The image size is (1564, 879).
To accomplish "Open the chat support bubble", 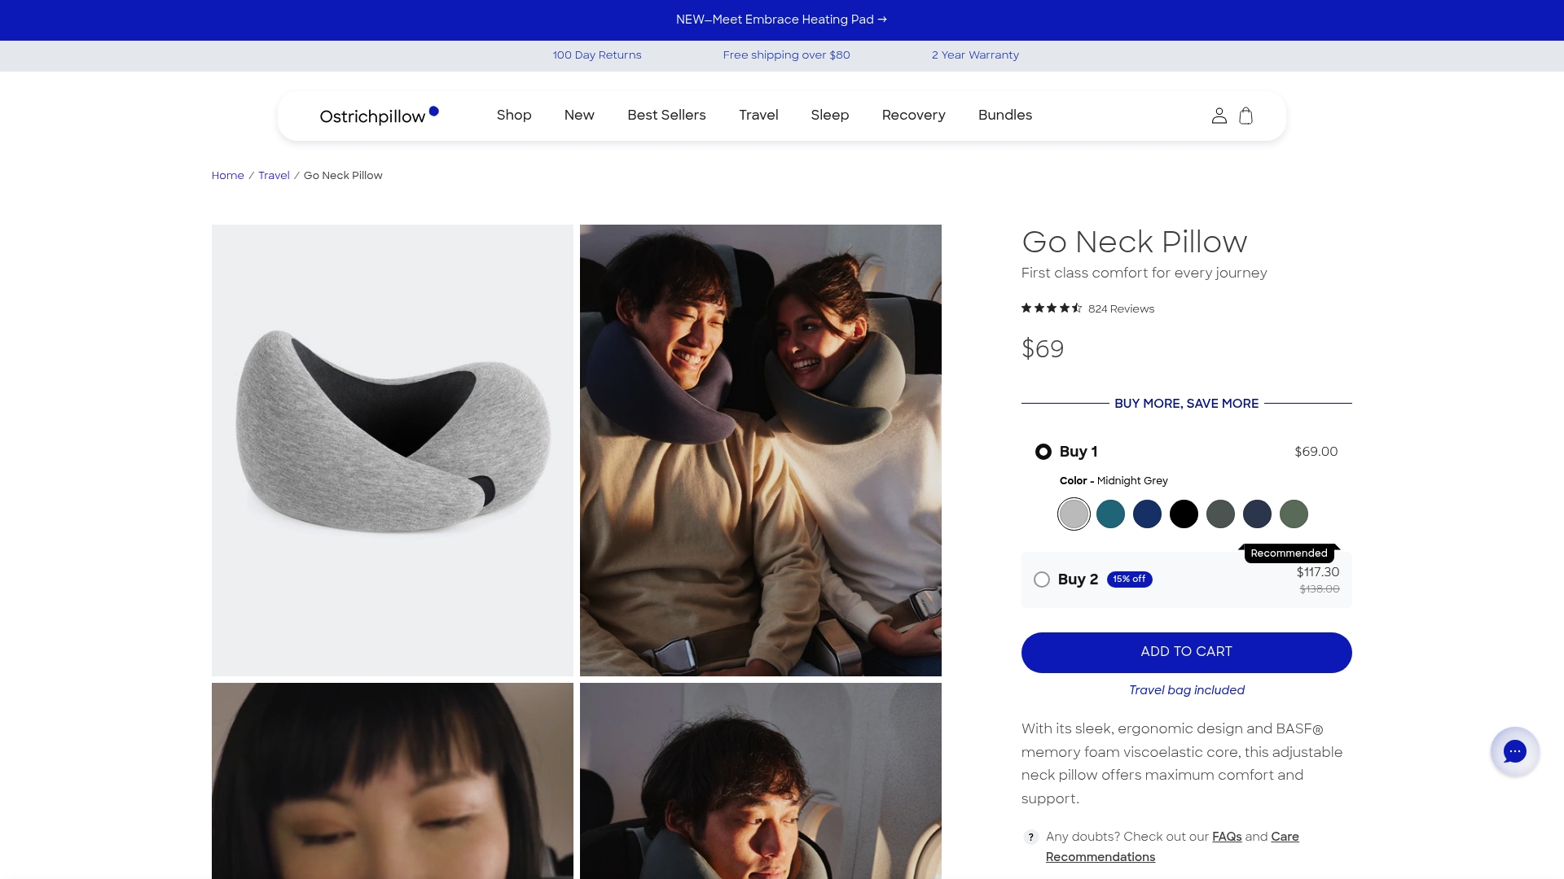I will click(x=1515, y=751).
